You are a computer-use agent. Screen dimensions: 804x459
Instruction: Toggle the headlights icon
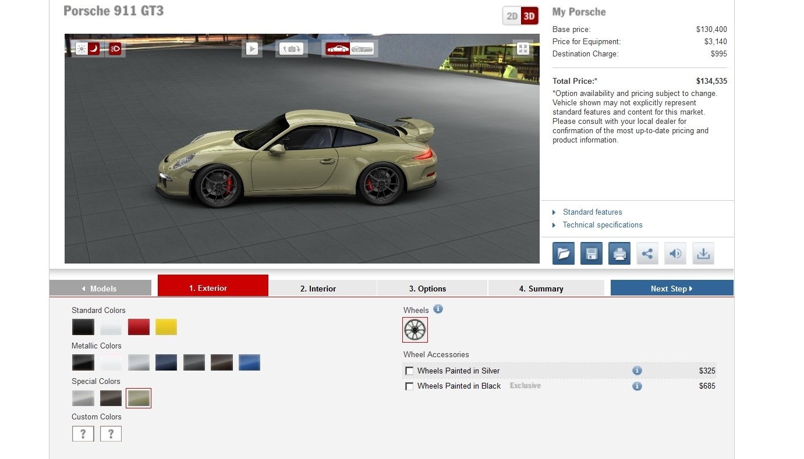[115, 49]
